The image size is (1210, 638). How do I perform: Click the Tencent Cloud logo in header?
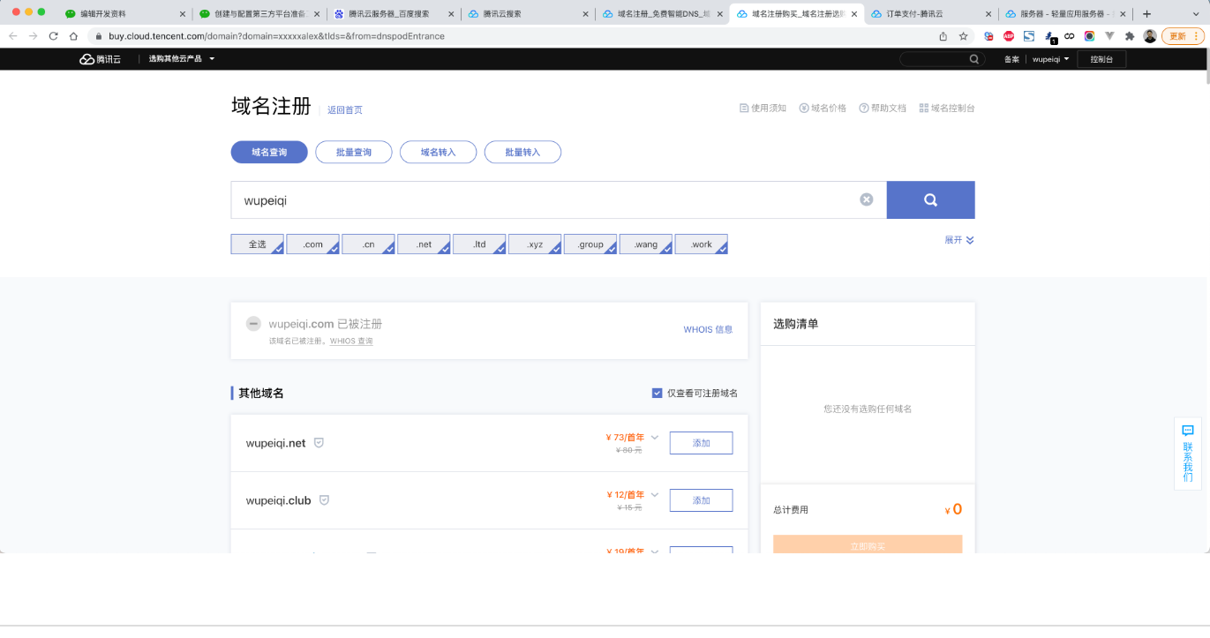100,59
